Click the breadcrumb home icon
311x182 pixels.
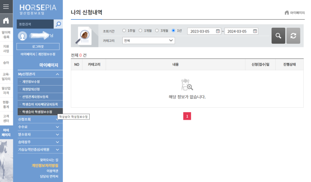coord(286,13)
